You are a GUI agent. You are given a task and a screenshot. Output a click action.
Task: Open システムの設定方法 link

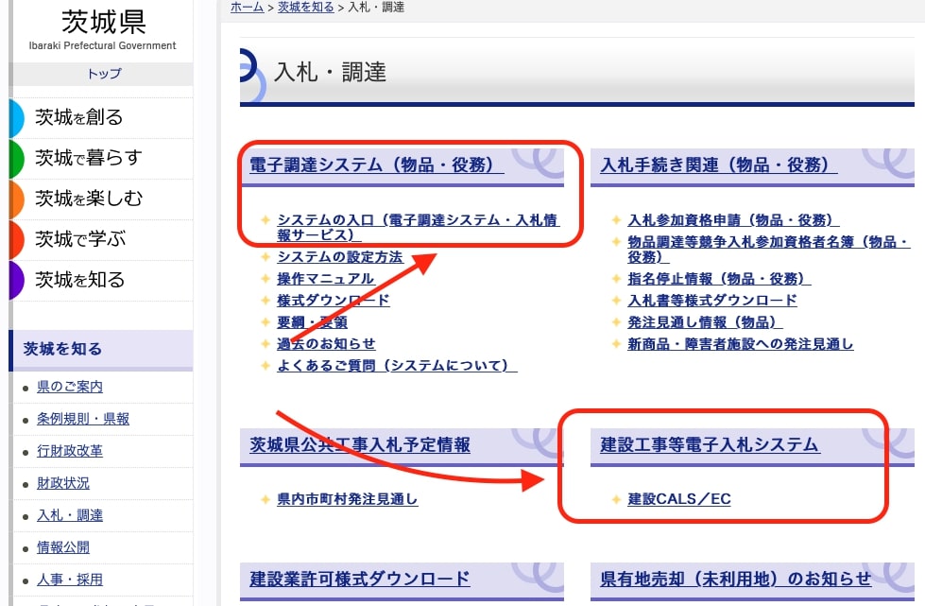tap(340, 257)
